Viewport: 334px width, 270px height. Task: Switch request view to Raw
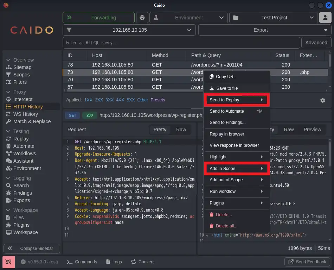click(181, 130)
